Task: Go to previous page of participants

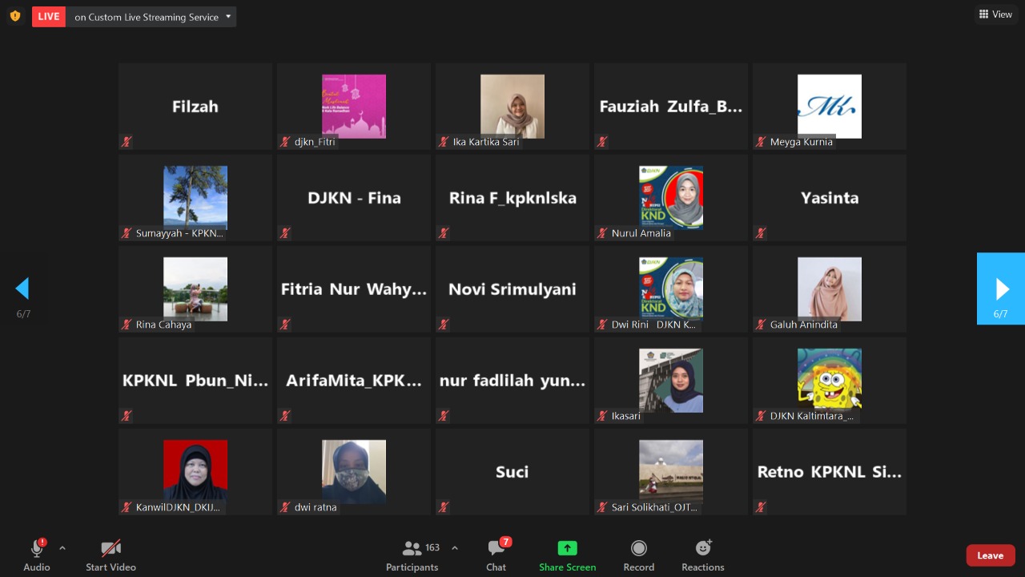Action: pos(23,288)
